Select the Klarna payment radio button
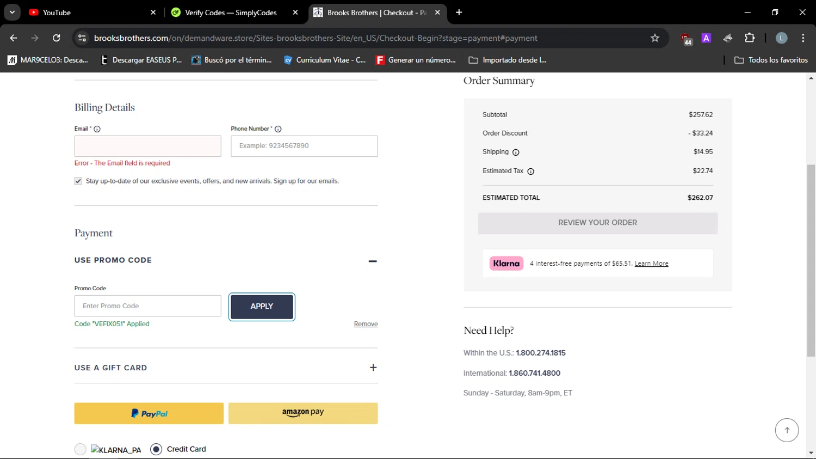The height and width of the screenshot is (459, 816). 80,449
